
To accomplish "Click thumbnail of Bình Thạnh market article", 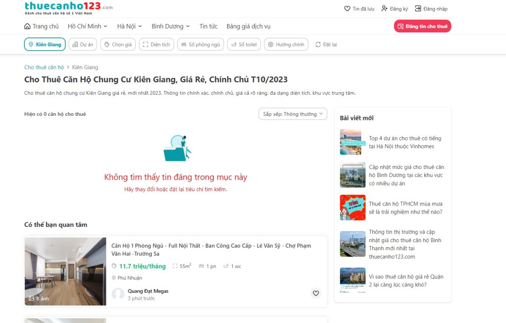I will pos(353,244).
